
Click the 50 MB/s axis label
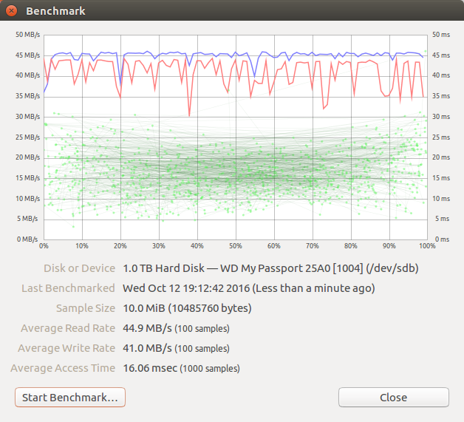[x=27, y=35]
